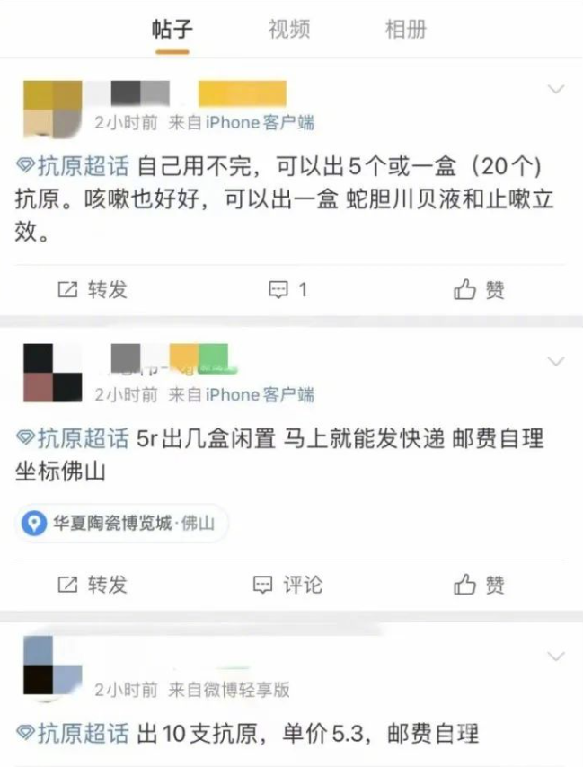Tap diamond 抗原超话 icon in first post

tap(25, 166)
